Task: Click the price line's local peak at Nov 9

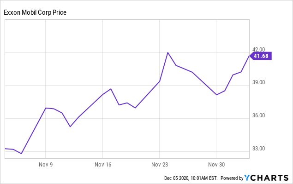Action: (x=46, y=108)
